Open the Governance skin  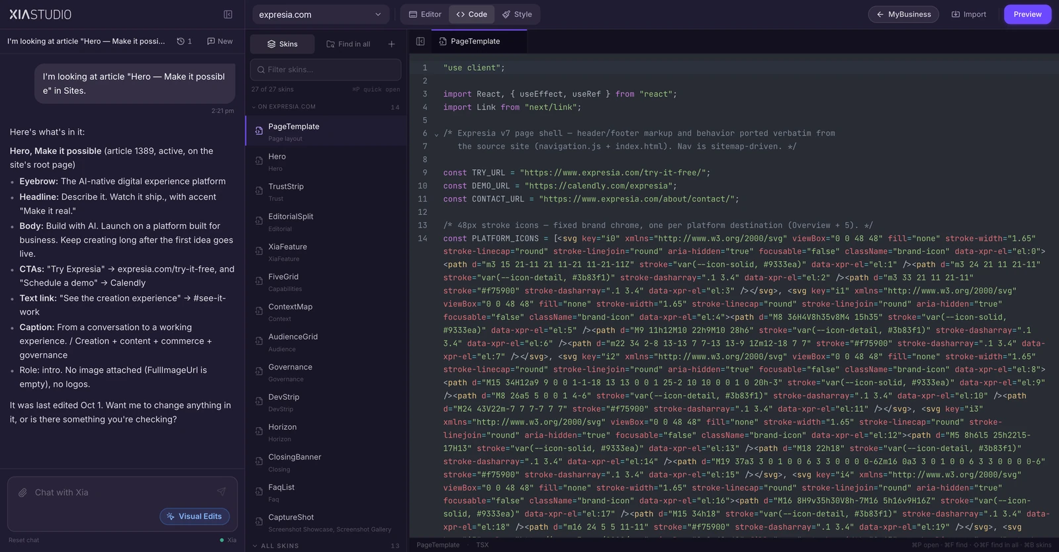326,372
